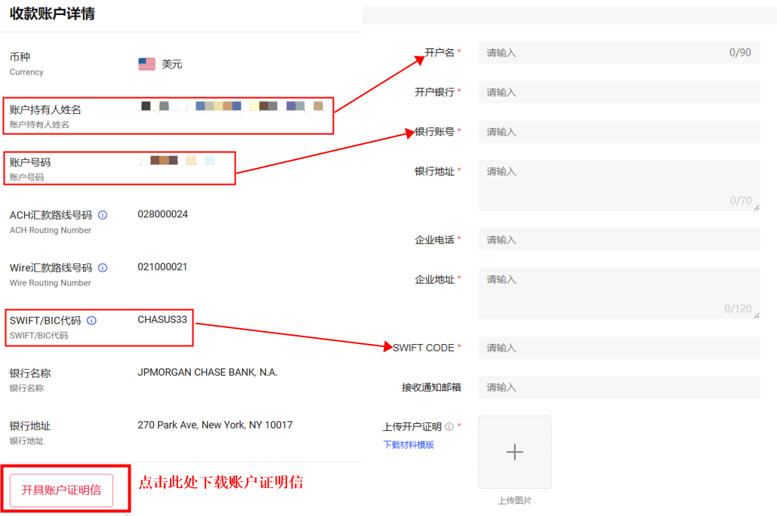Click the info icon next to SWIFT/BIC代码
This screenshot has width=777, height=516.
click(x=93, y=320)
